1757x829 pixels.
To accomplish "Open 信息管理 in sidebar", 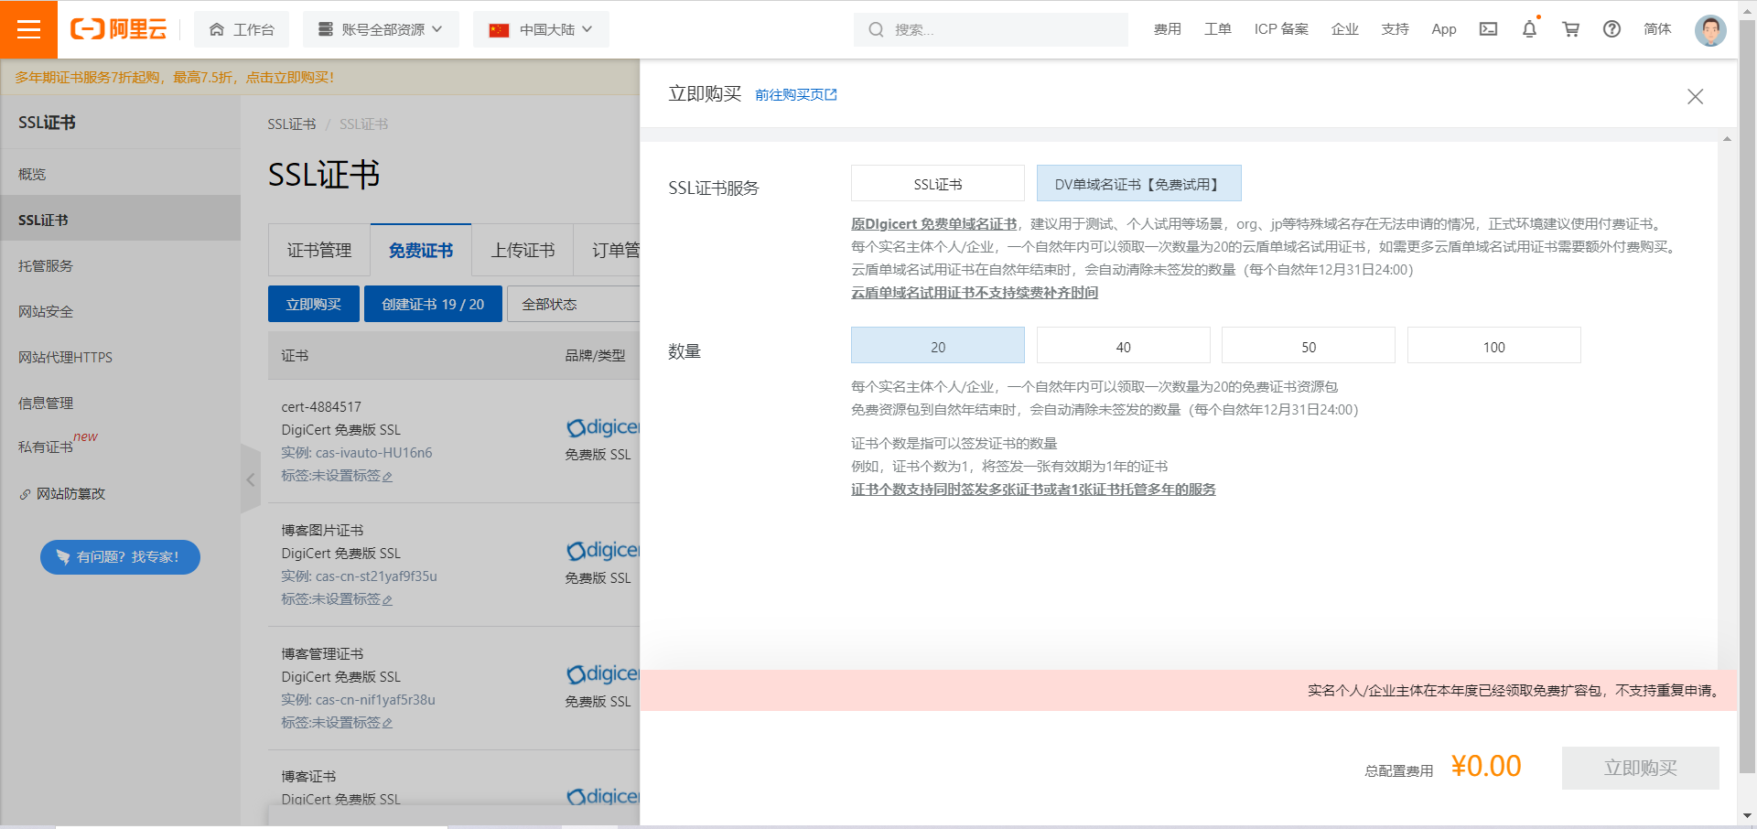I will 120,403.
